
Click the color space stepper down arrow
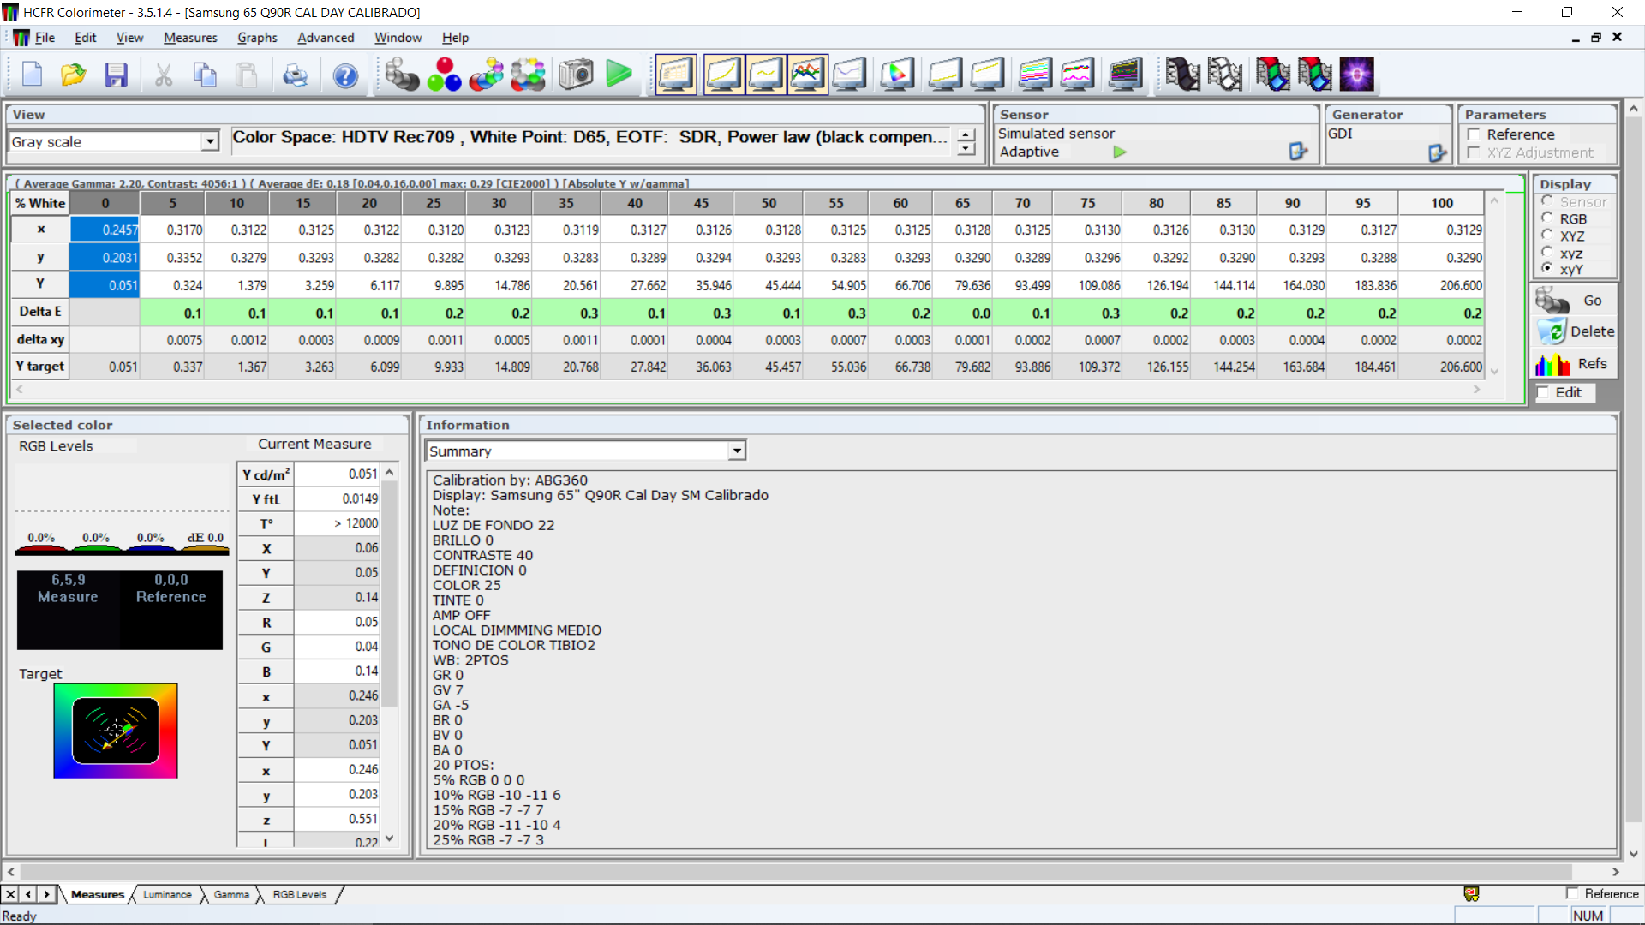coord(966,149)
